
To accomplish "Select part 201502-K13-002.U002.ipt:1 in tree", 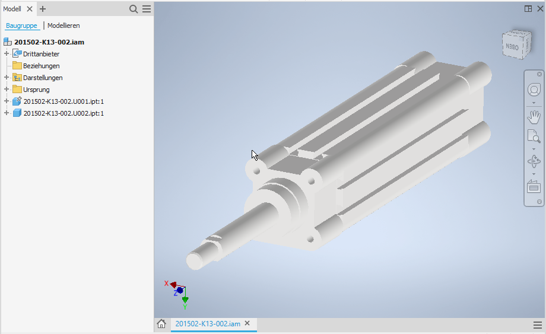I will click(x=64, y=113).
